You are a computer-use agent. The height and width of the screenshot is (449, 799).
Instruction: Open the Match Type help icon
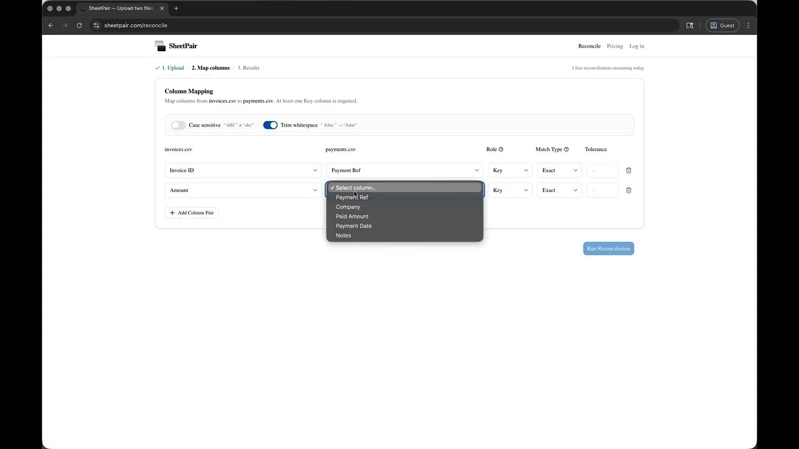[566, 150]
